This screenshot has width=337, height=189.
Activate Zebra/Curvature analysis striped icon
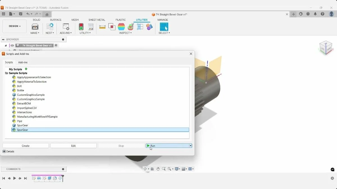[x=121, y=27]
